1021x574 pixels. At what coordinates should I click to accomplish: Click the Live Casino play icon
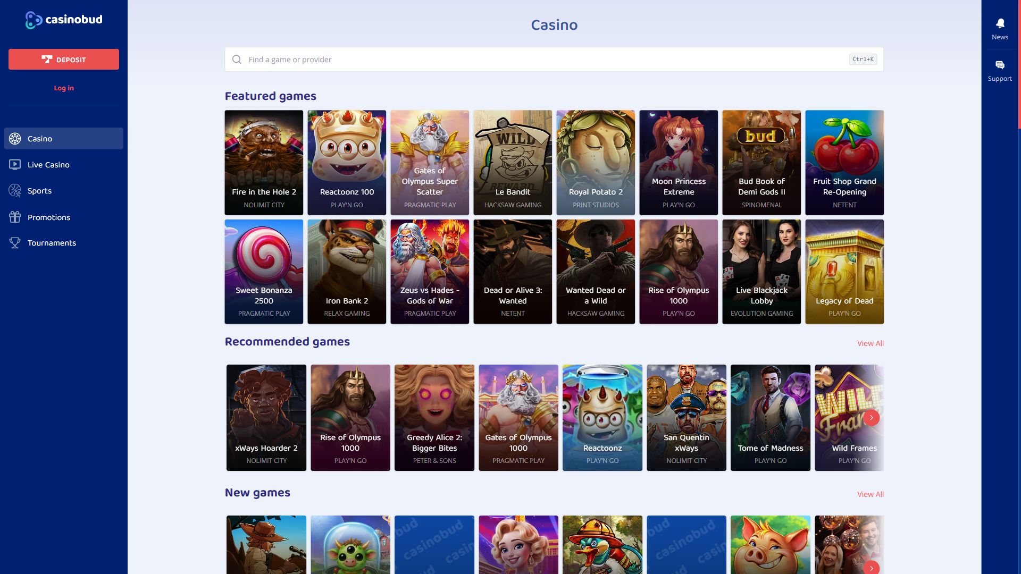click(x=15, y=165)
